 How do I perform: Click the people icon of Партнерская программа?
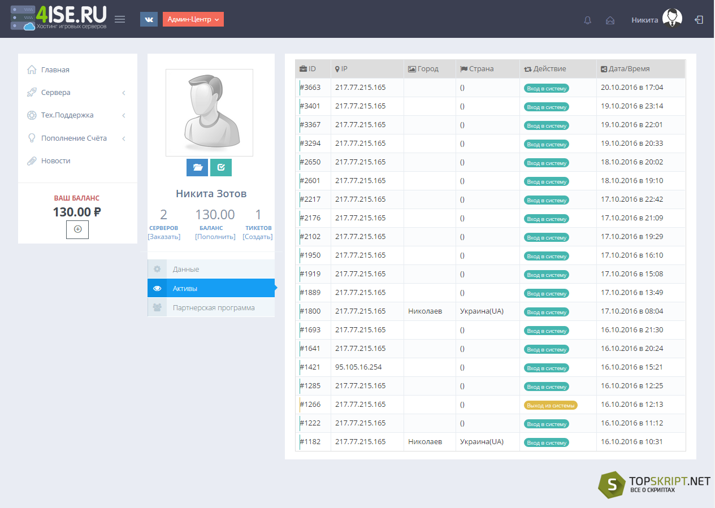coord(157,307)
